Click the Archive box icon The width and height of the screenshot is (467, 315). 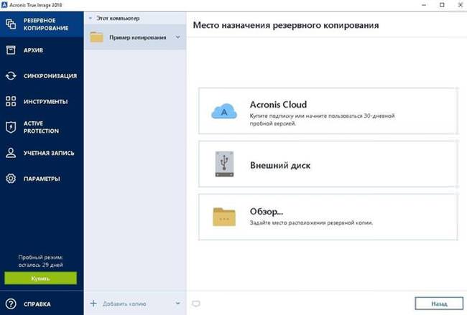[11, 50]
